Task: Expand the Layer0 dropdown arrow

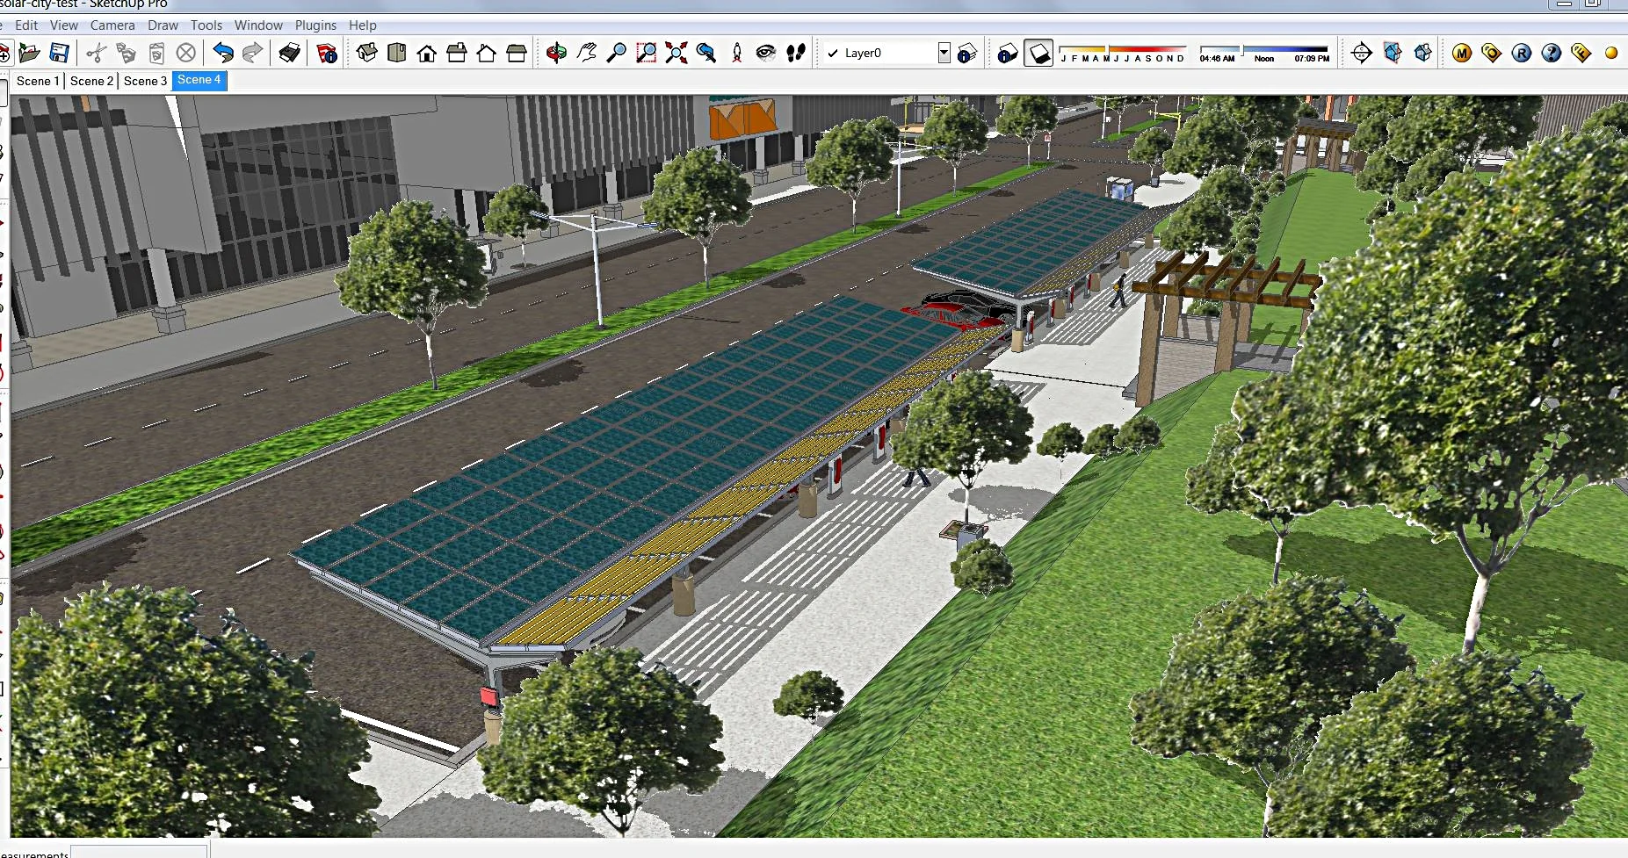Action: pyautogui.click(x=944, y=53)
